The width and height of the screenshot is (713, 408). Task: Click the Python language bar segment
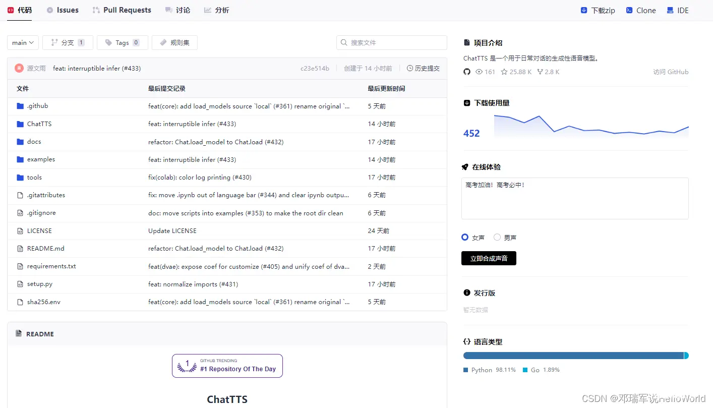click(573, 356)
